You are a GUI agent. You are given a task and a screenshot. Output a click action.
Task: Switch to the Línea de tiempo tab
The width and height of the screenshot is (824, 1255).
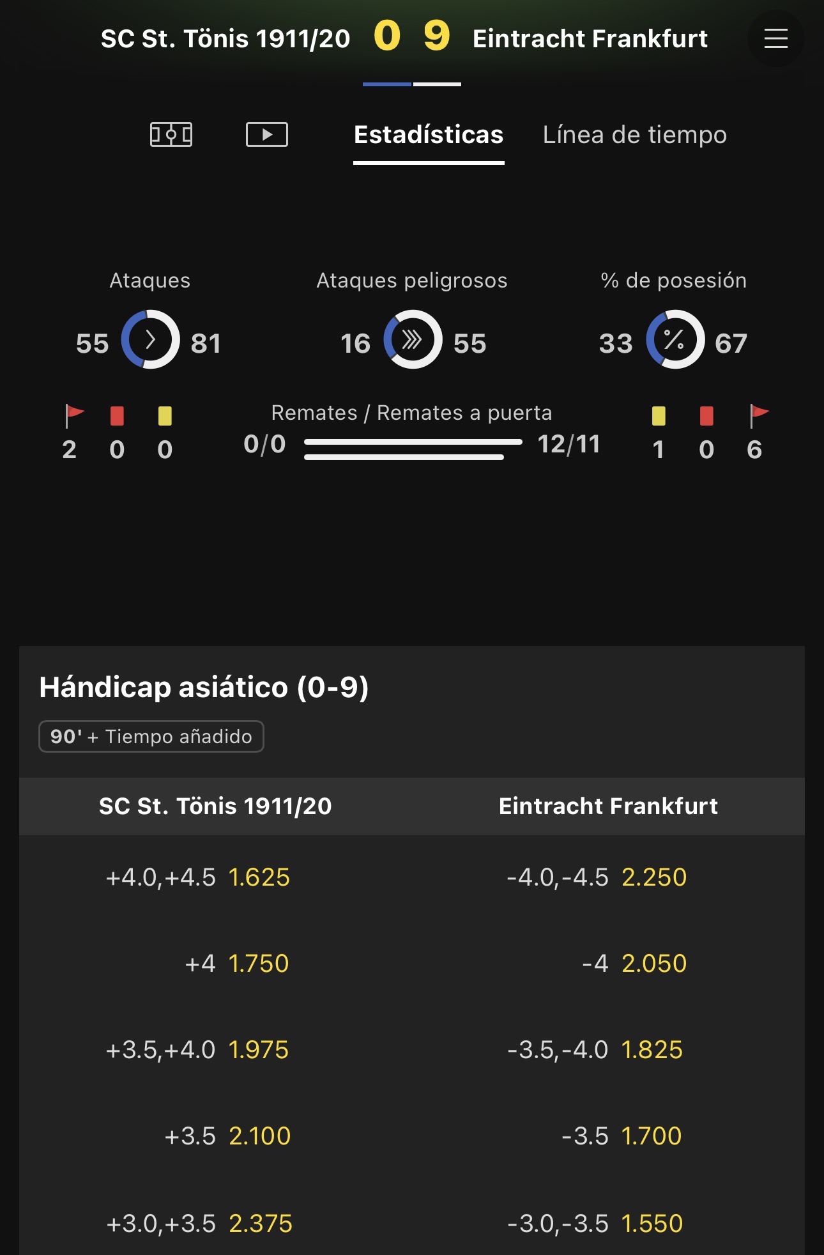(634, 135)
